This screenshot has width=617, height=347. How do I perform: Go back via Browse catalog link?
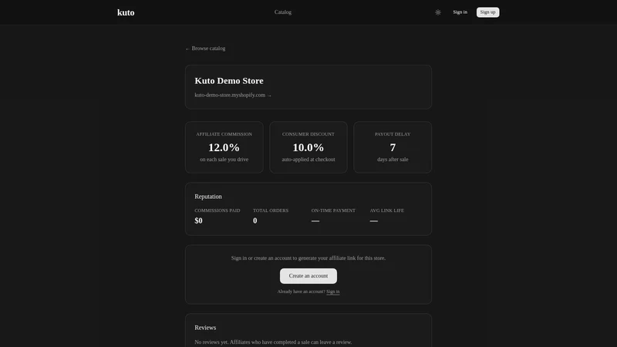pos(205,49)
